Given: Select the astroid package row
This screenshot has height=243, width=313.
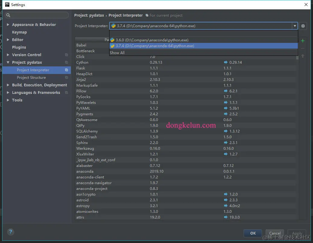Looking at the screenshot, I should click(x=186, y=200).
